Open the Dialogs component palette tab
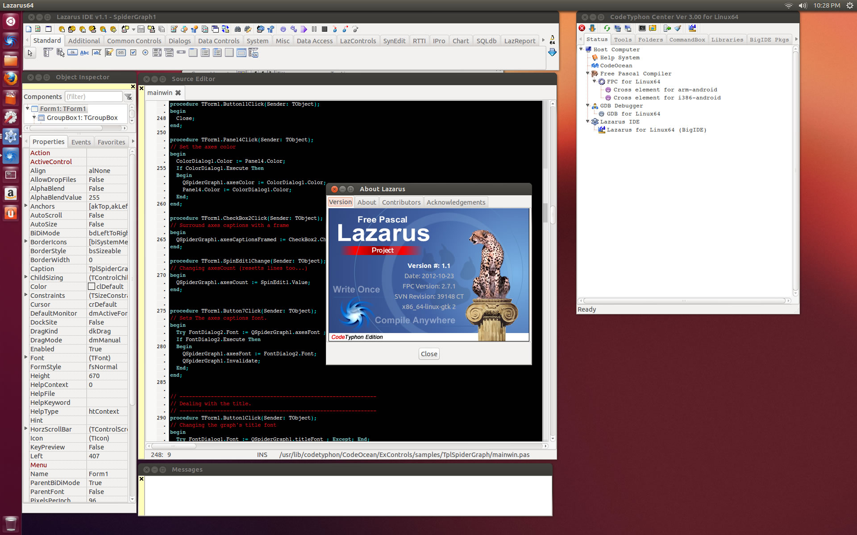Image resolution: width=857 pixels, height=535 pixels. tap(180, 41)
